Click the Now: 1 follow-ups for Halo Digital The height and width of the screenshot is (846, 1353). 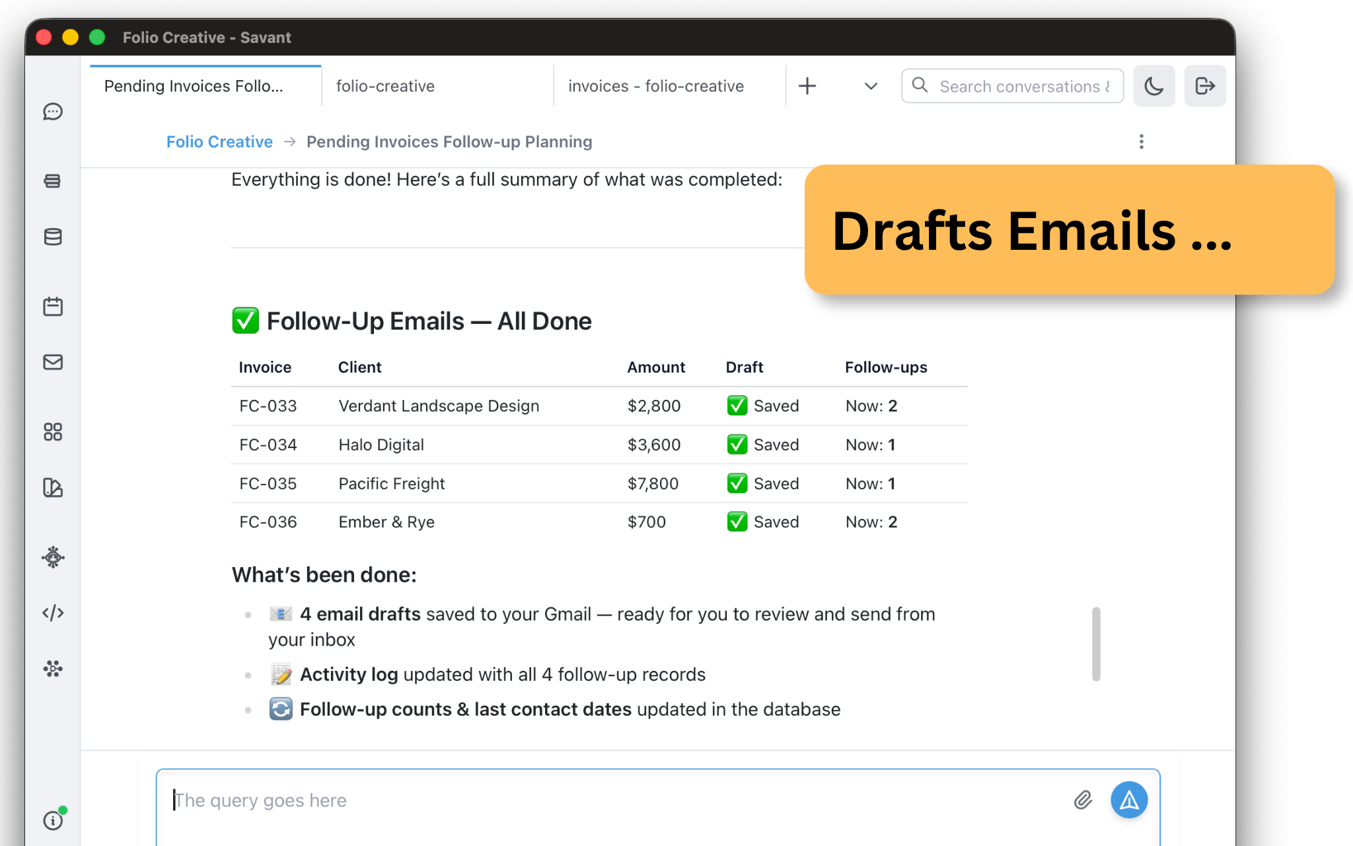pos(870,445)
